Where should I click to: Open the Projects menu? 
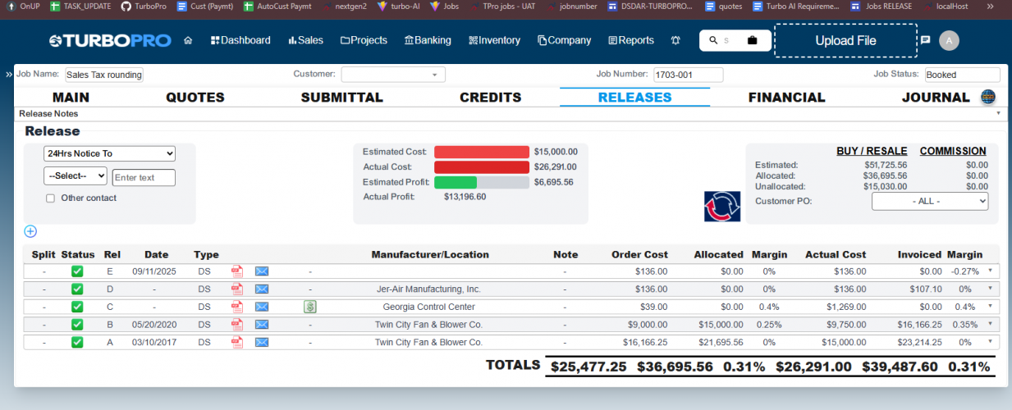tap(364, 40)
